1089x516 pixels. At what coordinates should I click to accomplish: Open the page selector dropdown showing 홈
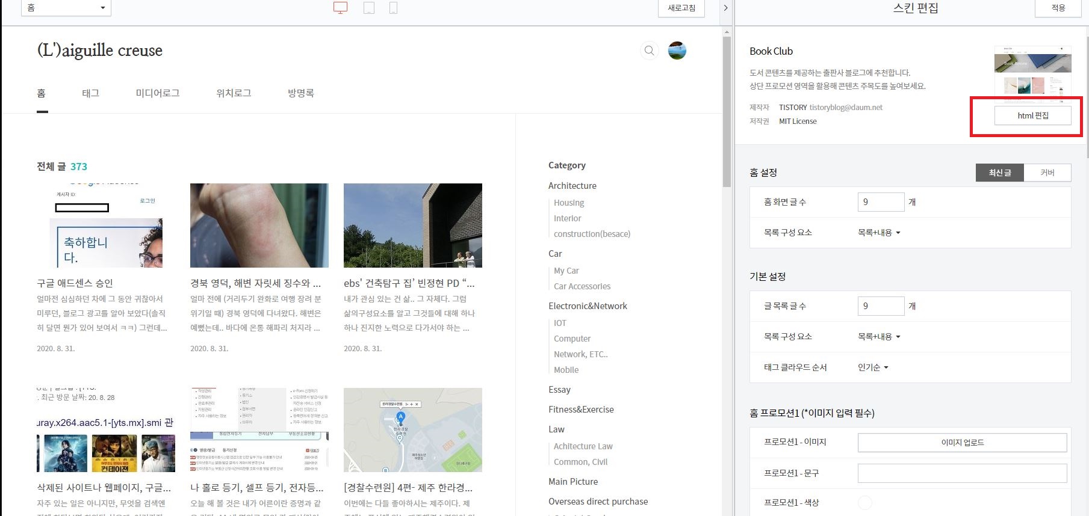[66, 8]
